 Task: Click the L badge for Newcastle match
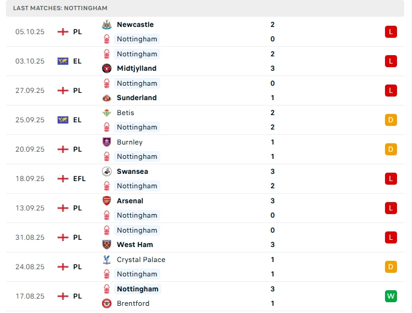click(x=391, y=32)
